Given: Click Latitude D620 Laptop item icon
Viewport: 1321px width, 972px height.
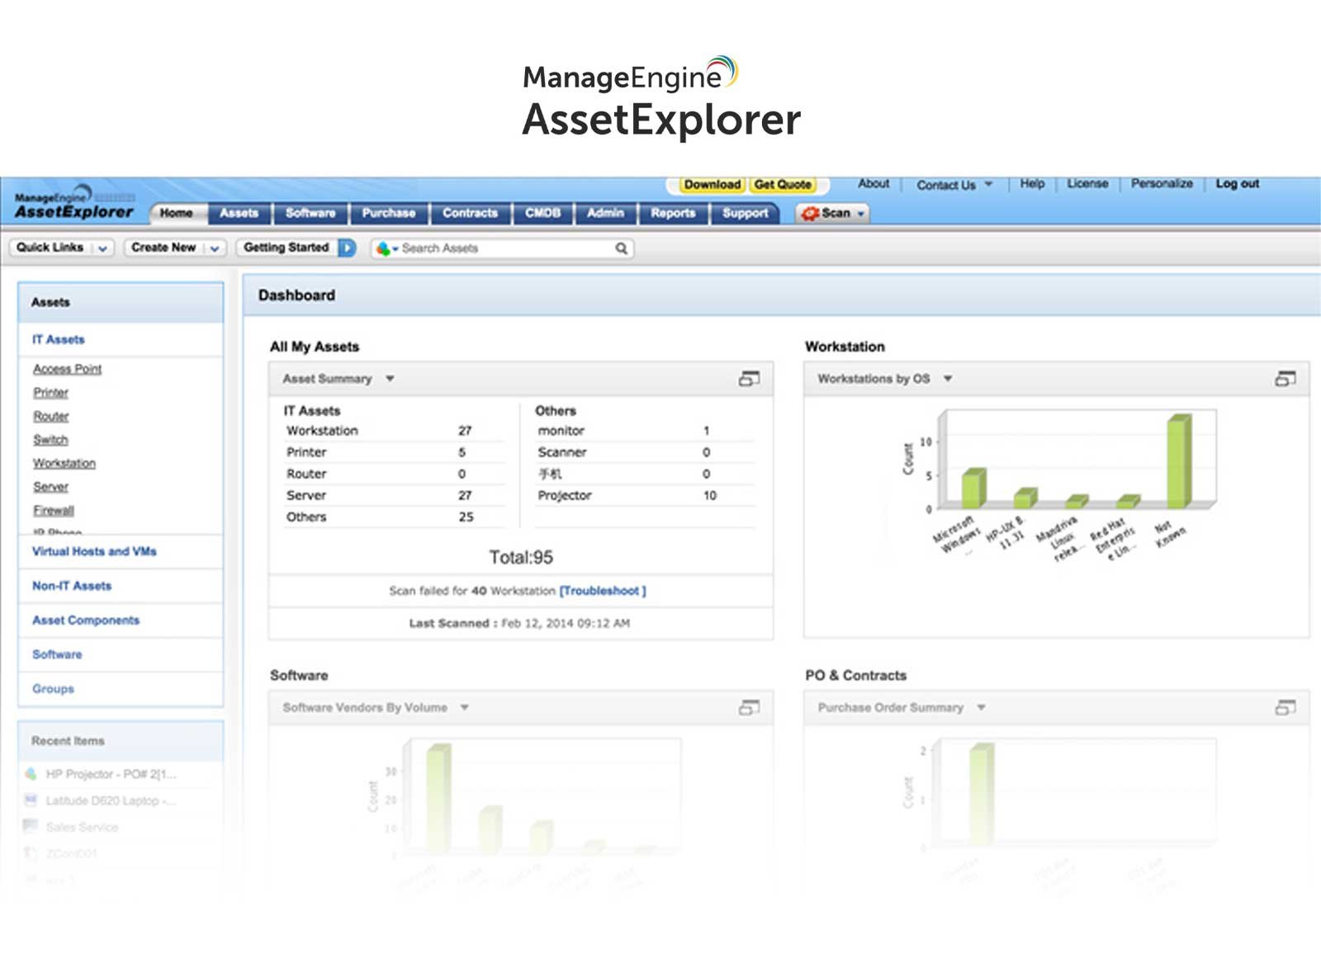Looking at the screenshot, I should [31, 800].
